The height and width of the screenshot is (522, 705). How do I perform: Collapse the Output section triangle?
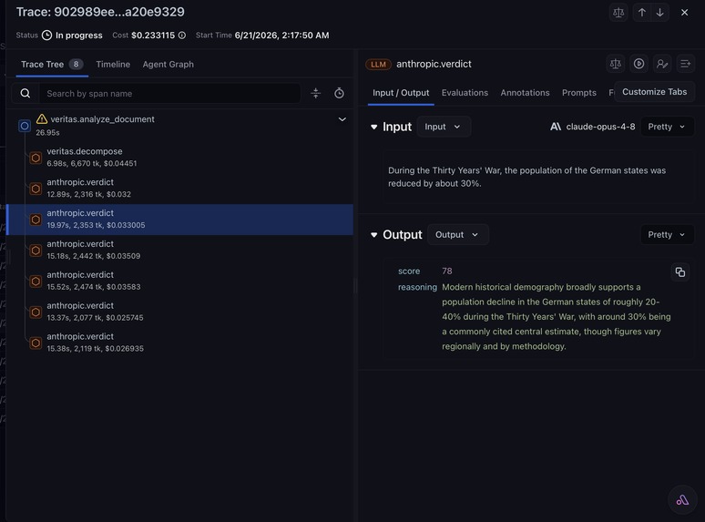pyautogui.click(x=373, y=235)
